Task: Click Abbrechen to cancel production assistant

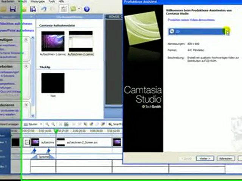Action: coord(225,158)
